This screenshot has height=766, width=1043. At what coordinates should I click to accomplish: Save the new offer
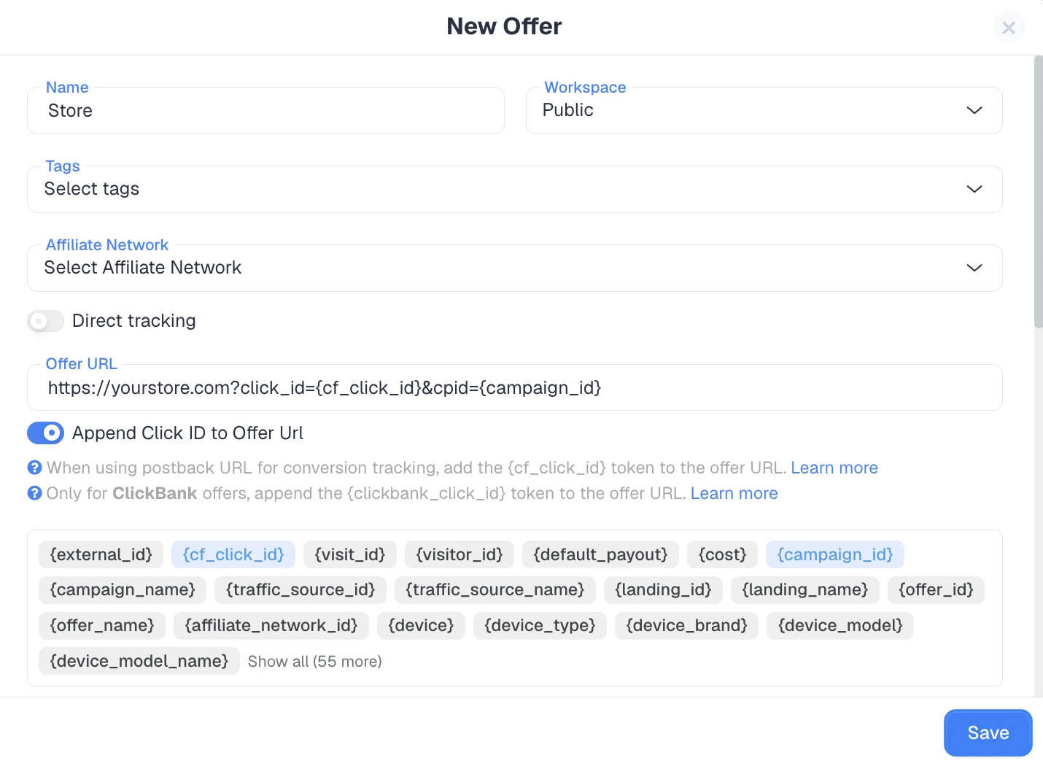point(988,733)
